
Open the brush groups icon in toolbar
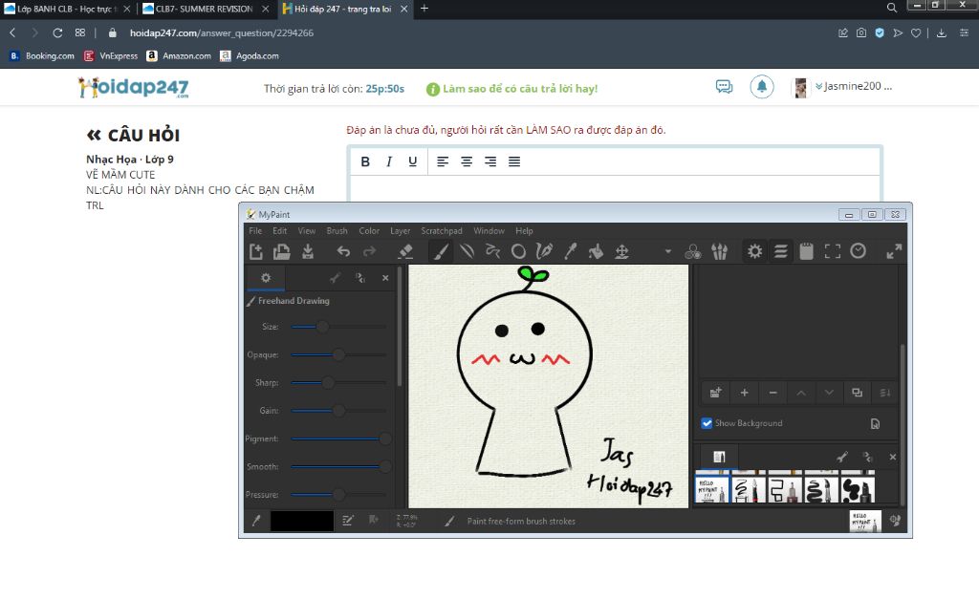click(719, 251)
